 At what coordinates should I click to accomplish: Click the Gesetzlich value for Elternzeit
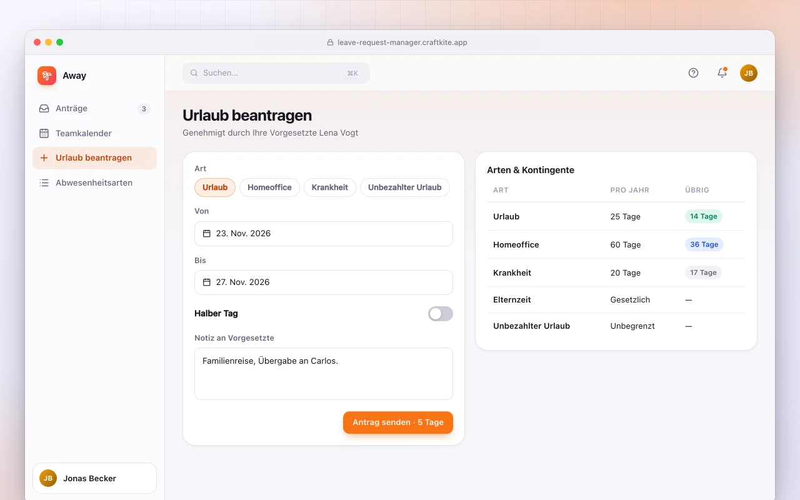pos(630,300)
